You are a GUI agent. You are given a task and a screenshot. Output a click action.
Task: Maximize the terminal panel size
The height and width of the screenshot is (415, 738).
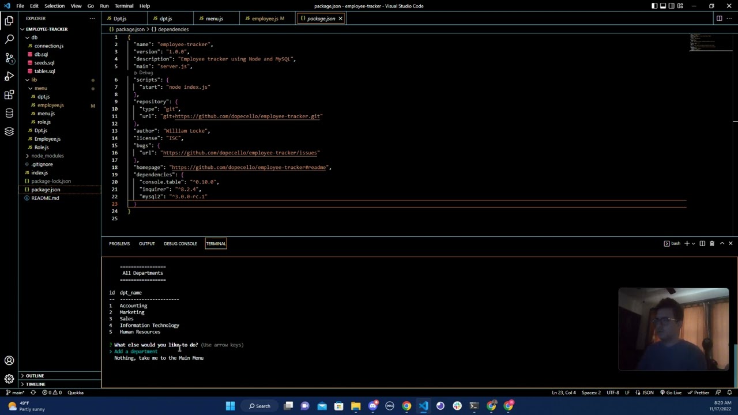pos(722,243)
